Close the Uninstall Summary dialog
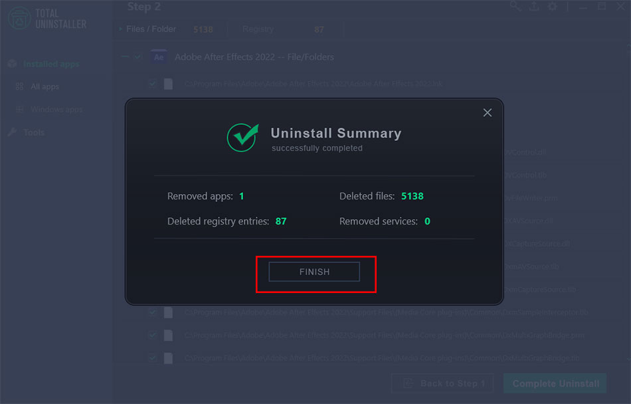631x404 pixels. (488, 113)
